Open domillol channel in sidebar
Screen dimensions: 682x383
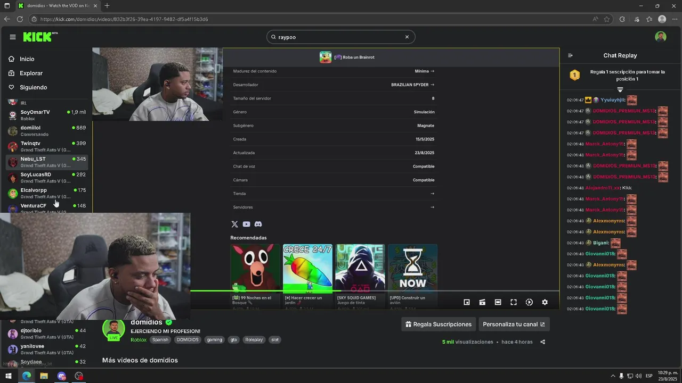click(47, 131)
